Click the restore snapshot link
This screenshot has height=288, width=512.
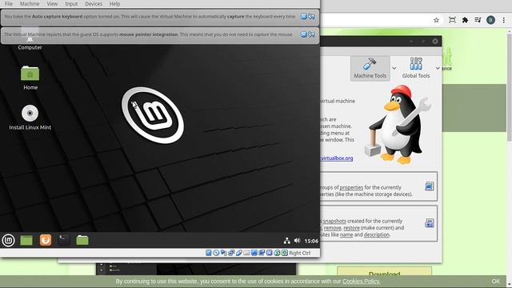(x=351, y=228)
